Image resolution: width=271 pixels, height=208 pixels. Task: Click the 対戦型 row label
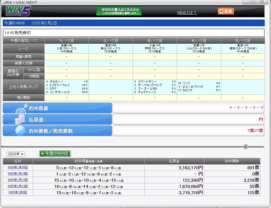point(34,76)
